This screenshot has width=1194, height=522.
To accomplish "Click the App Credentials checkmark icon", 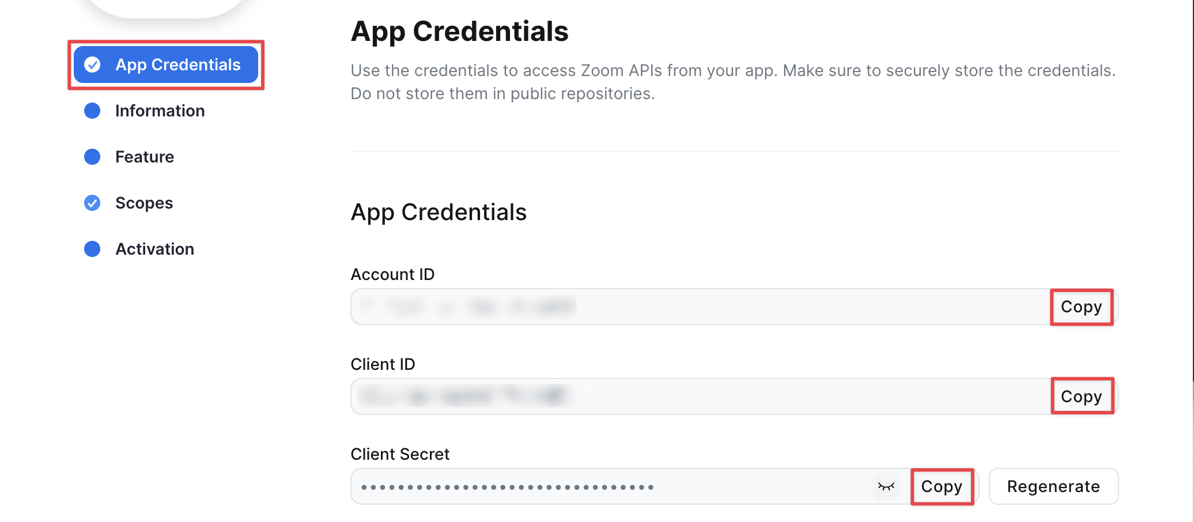I will click(92, 65).
